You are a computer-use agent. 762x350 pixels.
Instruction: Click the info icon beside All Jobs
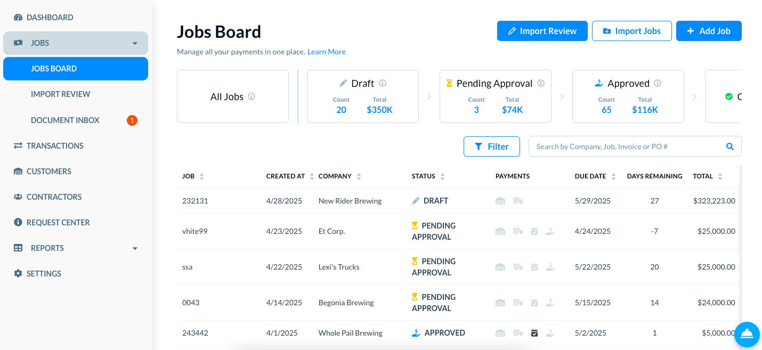tap(252, 96)
